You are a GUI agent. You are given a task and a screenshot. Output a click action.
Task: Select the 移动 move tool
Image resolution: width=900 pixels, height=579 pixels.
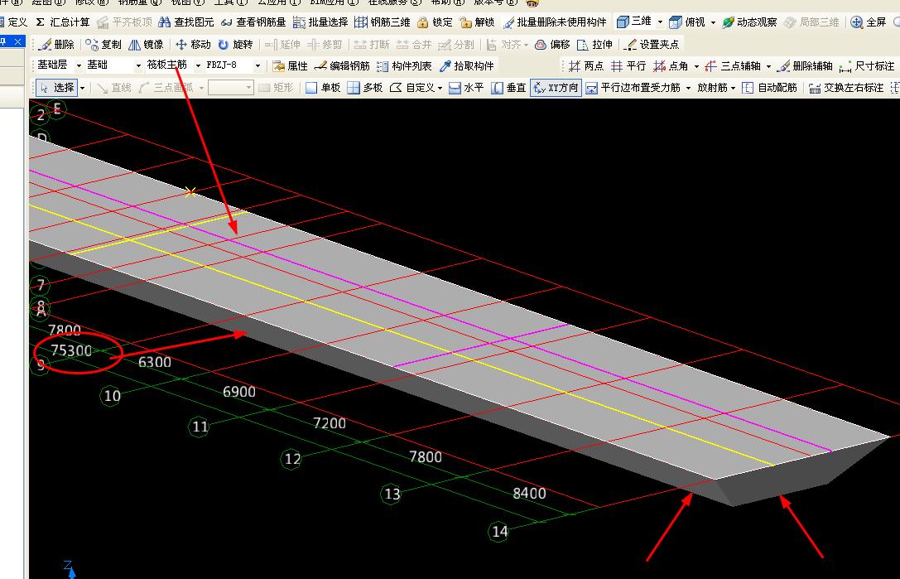[x=193, y=44]
